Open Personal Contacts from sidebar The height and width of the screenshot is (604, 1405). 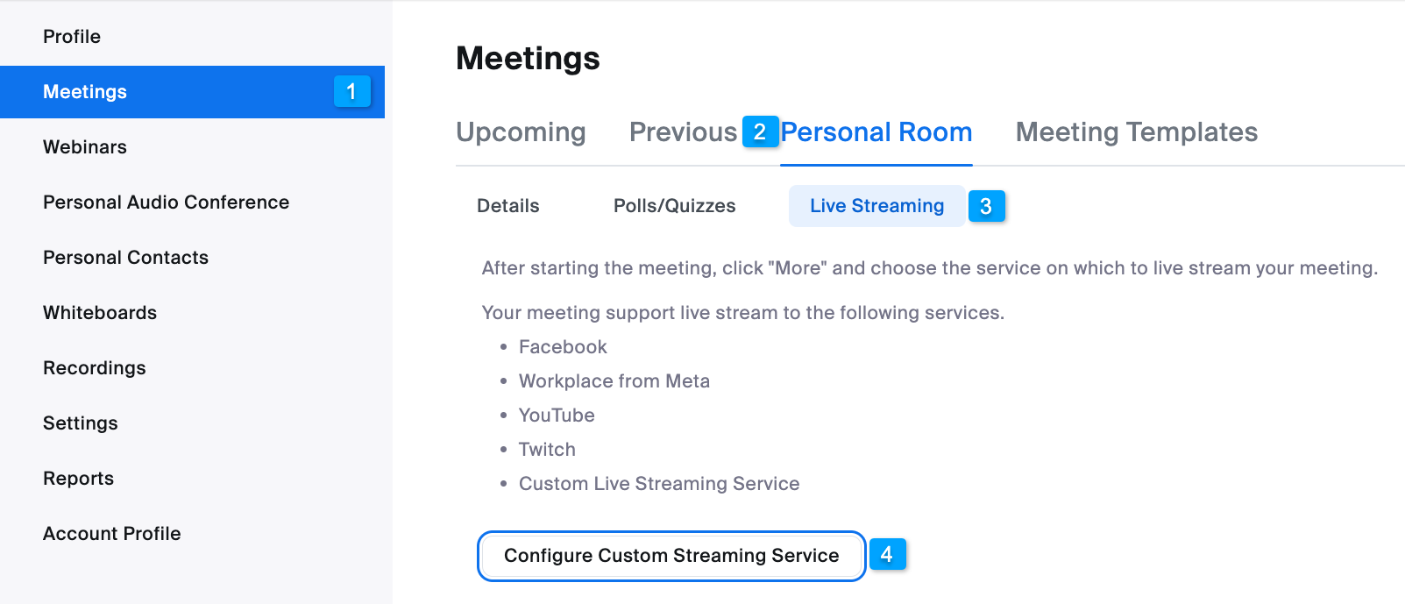tap(125, 257)
